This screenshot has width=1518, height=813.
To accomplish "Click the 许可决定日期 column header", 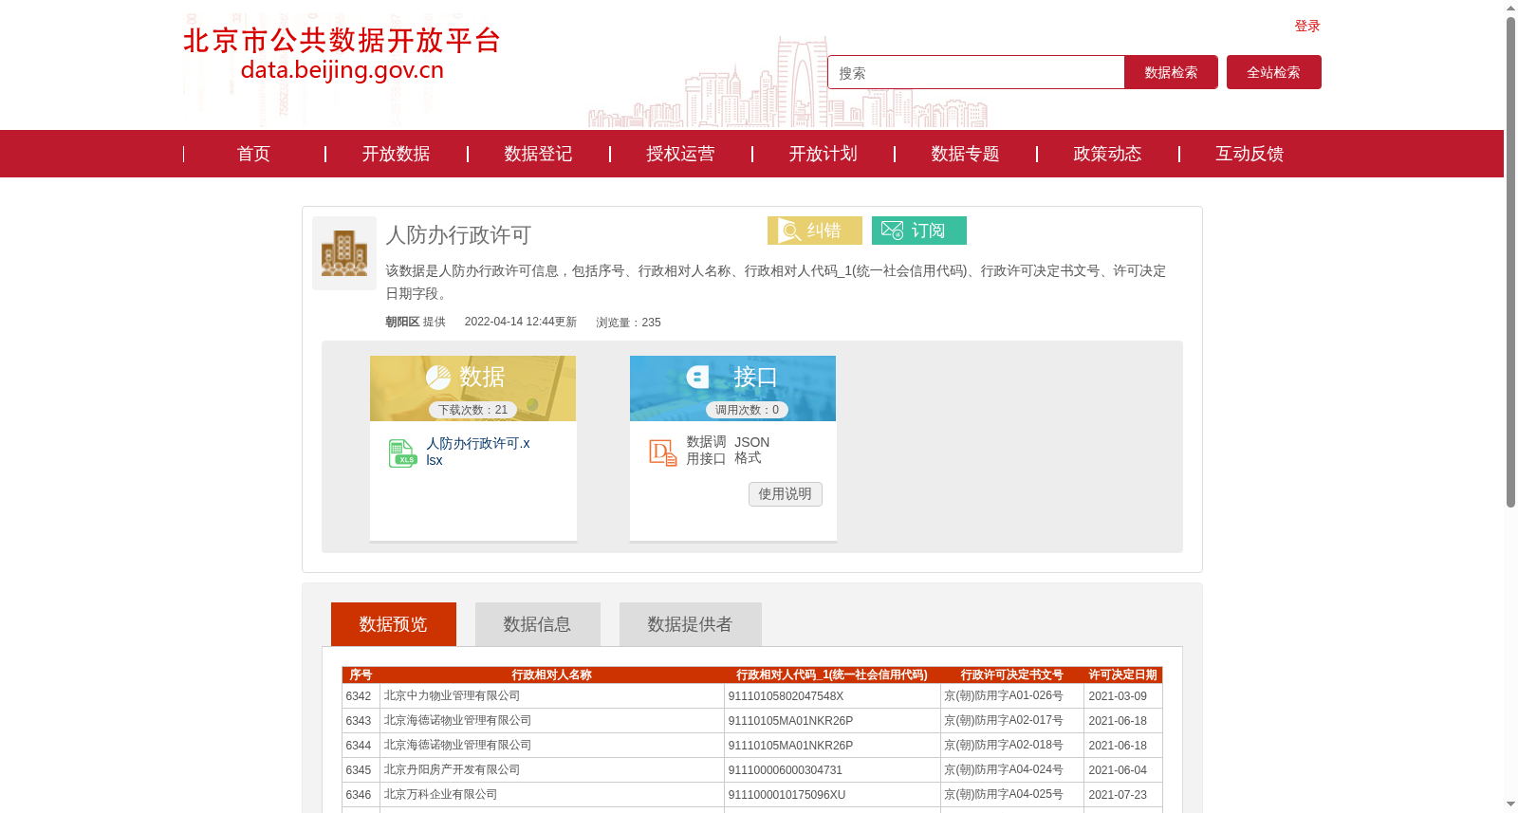I will [x=1123, y=675].
